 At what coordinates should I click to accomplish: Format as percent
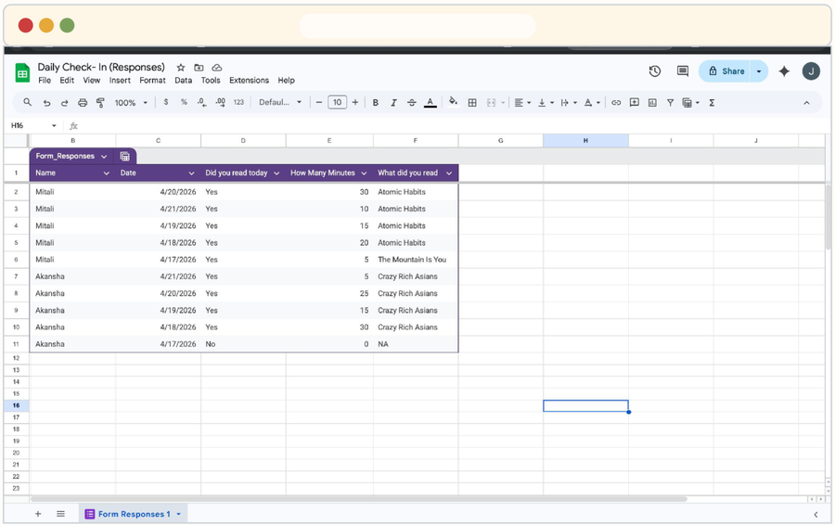[x=184, y=102]
